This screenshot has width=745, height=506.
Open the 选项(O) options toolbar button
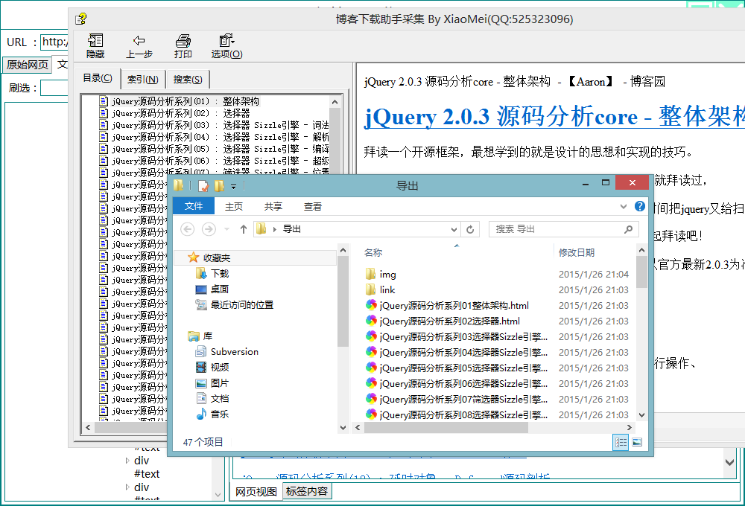(226, 46)
